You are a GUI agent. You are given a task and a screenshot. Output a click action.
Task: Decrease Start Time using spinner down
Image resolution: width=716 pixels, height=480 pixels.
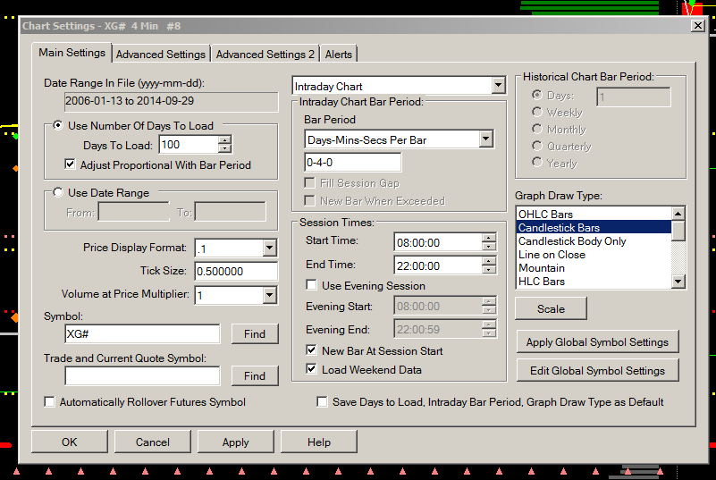click(489, 246)
